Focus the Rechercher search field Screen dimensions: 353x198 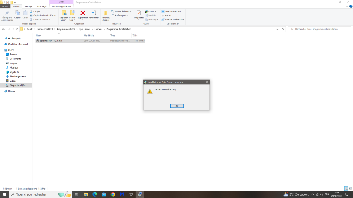[319, 29]
